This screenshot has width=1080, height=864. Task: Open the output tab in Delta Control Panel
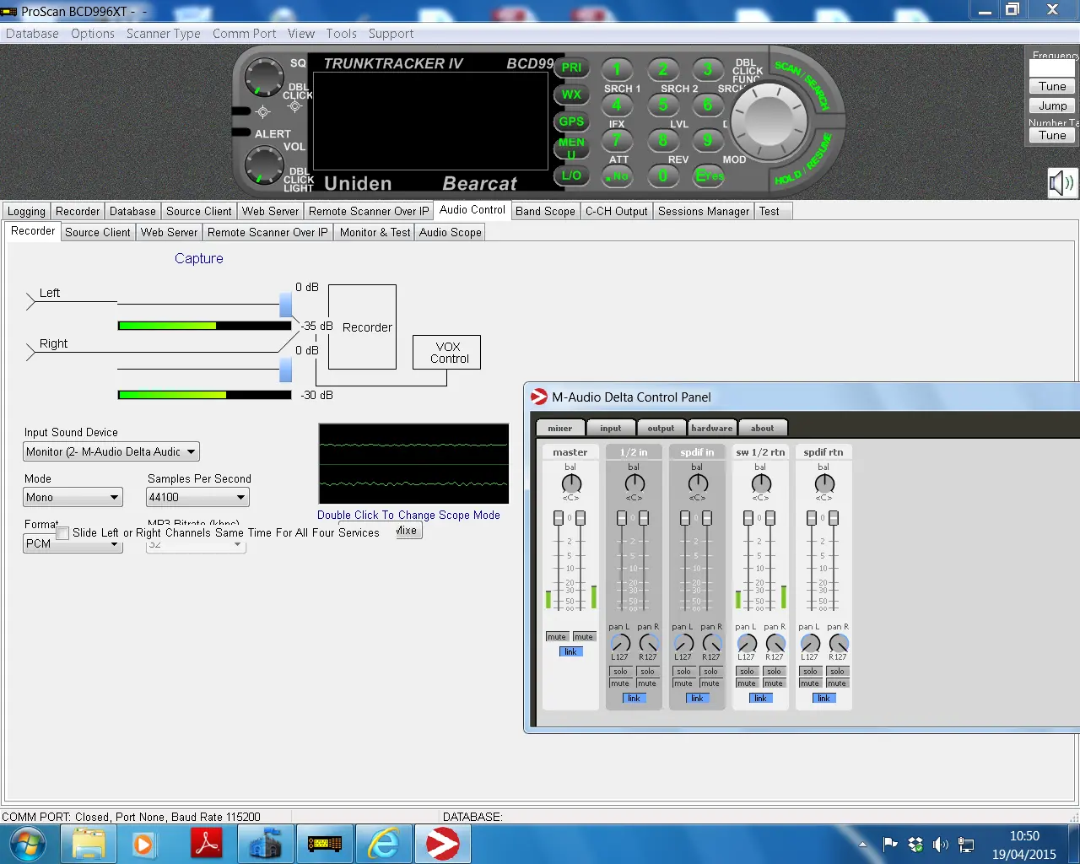[661, 428]
